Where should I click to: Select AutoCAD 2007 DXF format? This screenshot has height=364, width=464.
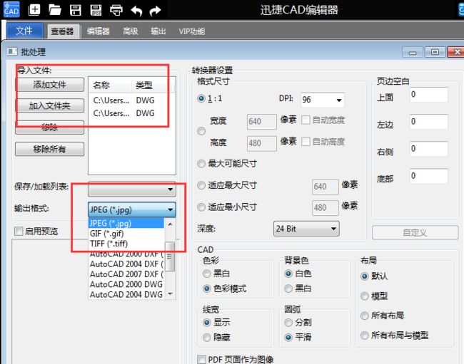point(126,274)
